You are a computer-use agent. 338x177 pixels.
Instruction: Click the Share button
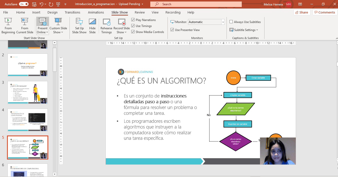pos(302,12)
